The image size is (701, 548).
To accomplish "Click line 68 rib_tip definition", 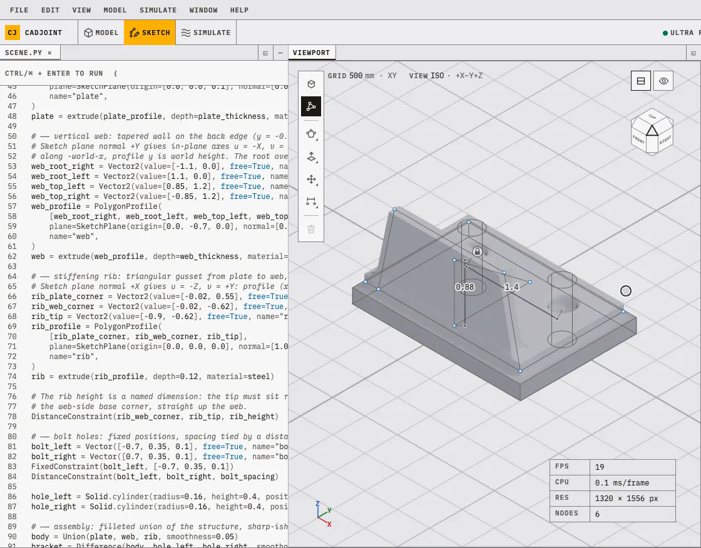I will tap(160, 317).
